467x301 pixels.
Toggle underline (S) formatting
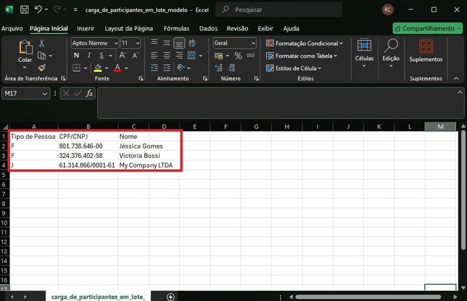(x=102, y=56)
